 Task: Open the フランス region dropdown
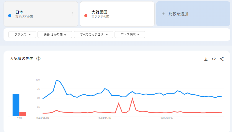point(22,35)
